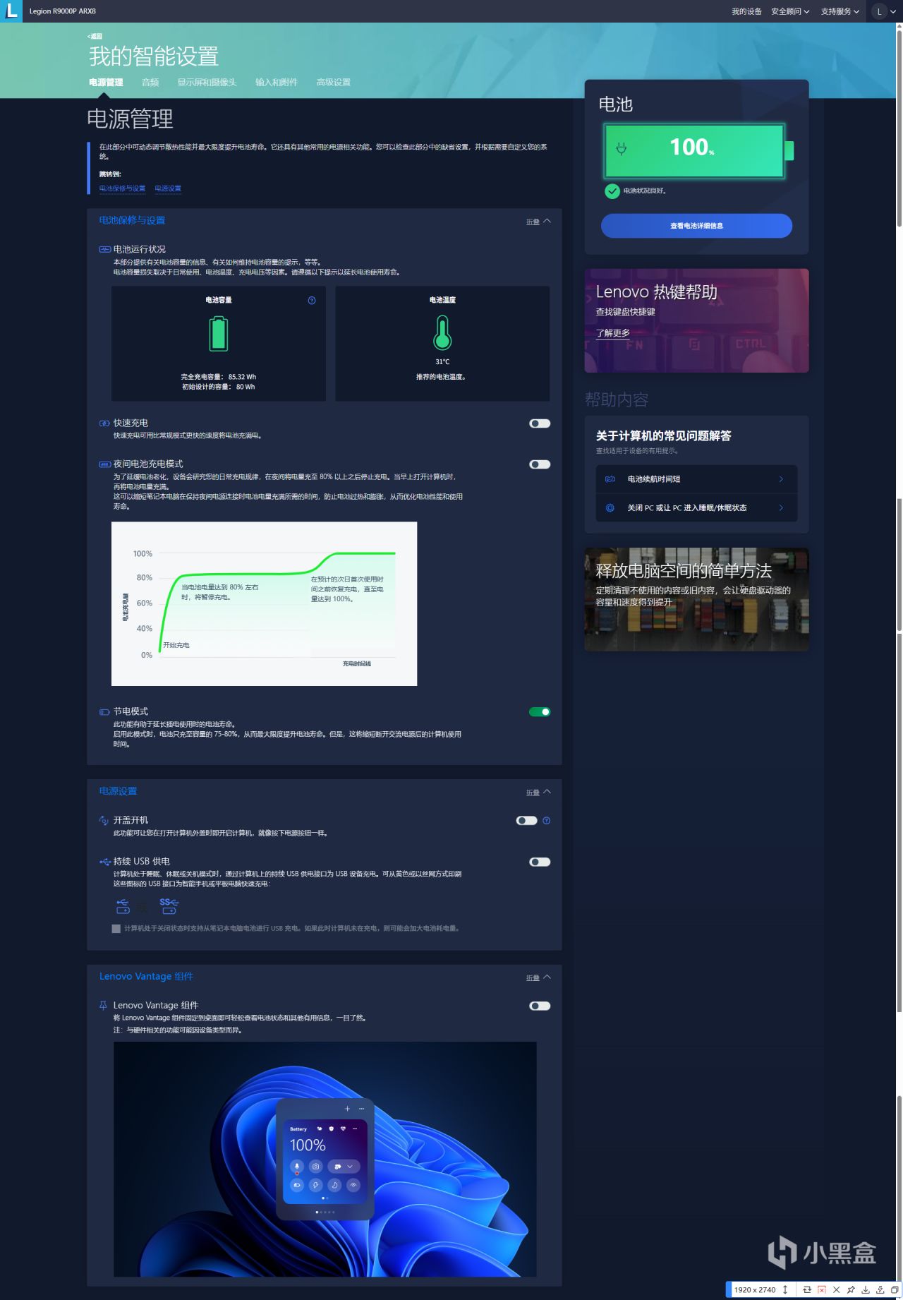
Task: Click the plug icon in the battery gauge
Action: point(622,148)
